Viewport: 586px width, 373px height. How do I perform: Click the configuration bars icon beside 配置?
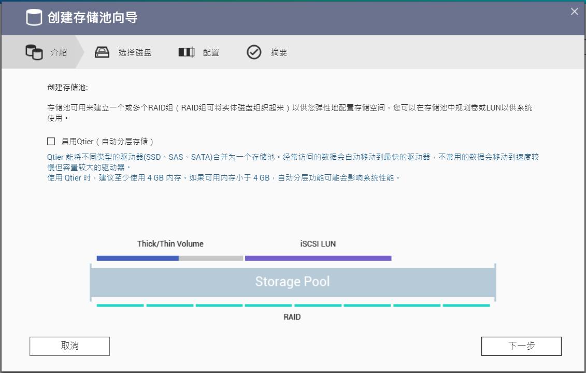click(186, 52)
